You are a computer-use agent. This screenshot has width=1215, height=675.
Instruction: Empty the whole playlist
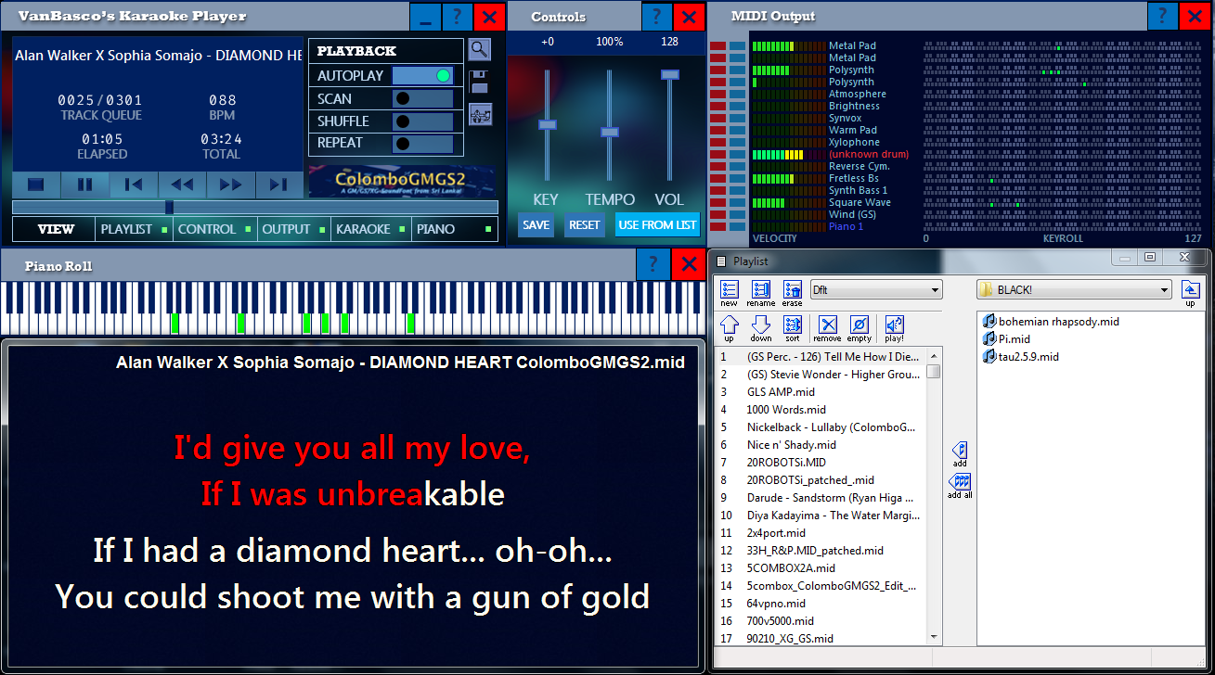860,328
